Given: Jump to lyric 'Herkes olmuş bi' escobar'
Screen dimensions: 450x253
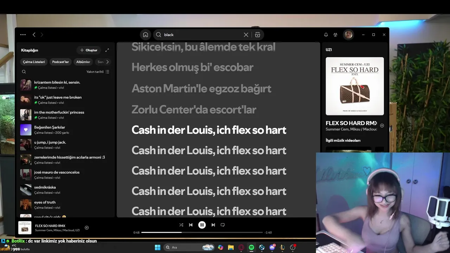Looking at the screenshot, I should tap(192, 67).
